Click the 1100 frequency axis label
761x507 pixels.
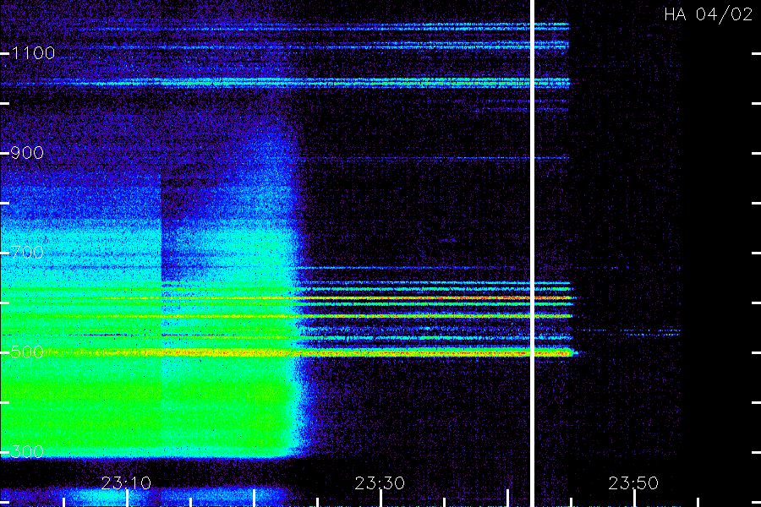(x=33, y=53)
